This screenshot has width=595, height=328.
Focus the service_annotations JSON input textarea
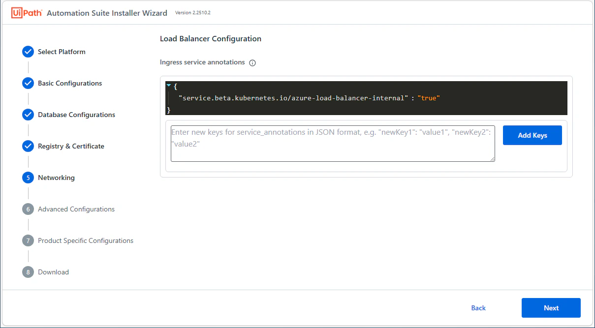(x=333, y=143)
